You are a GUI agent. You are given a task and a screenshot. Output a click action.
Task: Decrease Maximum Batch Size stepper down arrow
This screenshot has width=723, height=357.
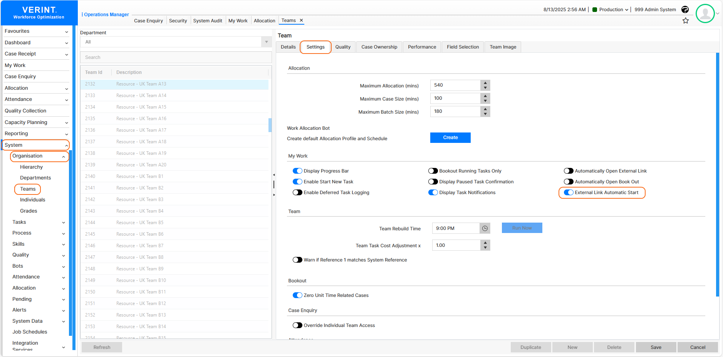pyautogui.click(x=485, y=114)
